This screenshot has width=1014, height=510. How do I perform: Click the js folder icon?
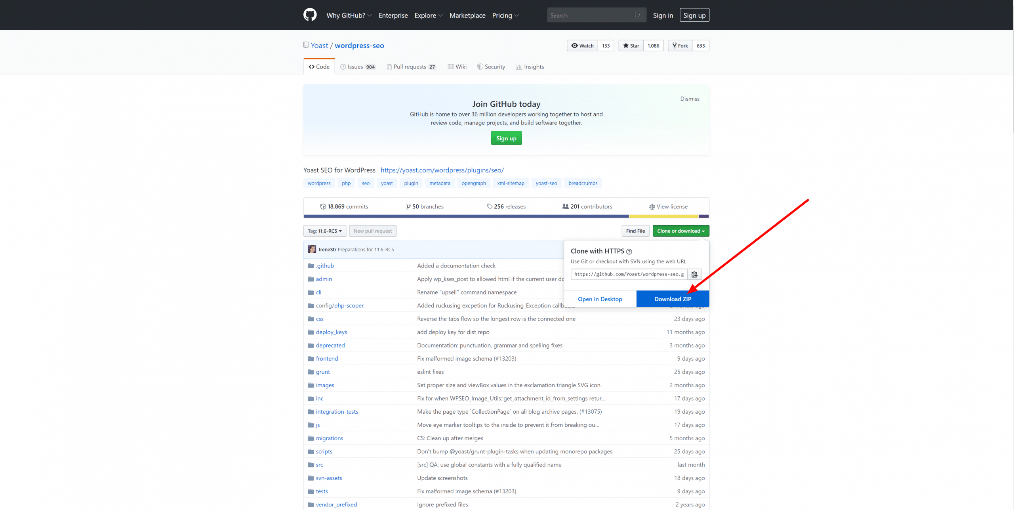(x=311, y=425)
